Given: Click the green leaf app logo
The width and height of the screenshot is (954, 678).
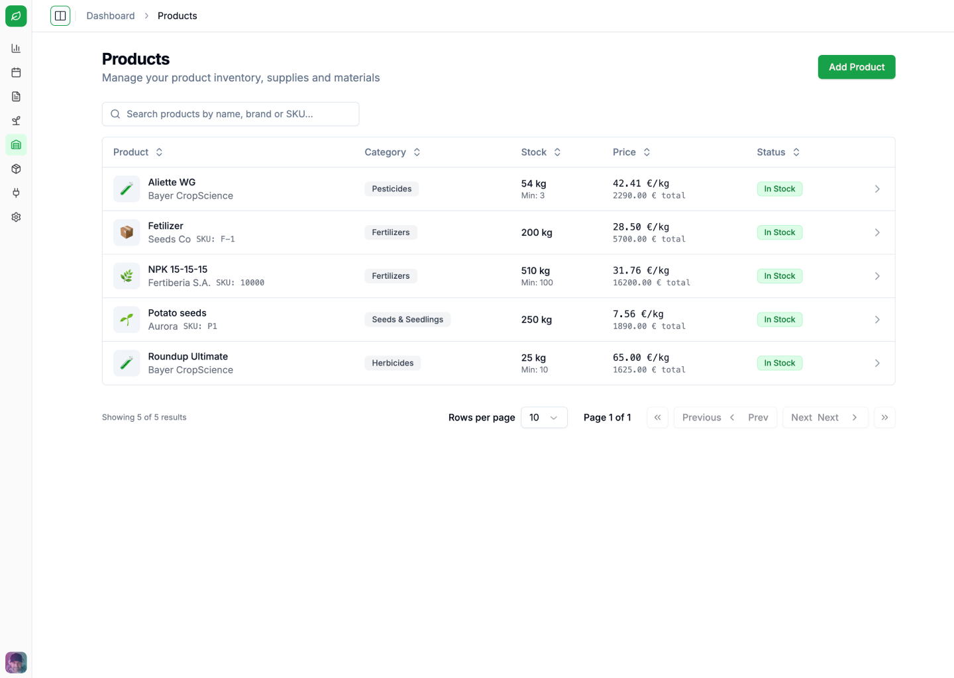Looking at the screenshot, I should [x=16, y=16].
